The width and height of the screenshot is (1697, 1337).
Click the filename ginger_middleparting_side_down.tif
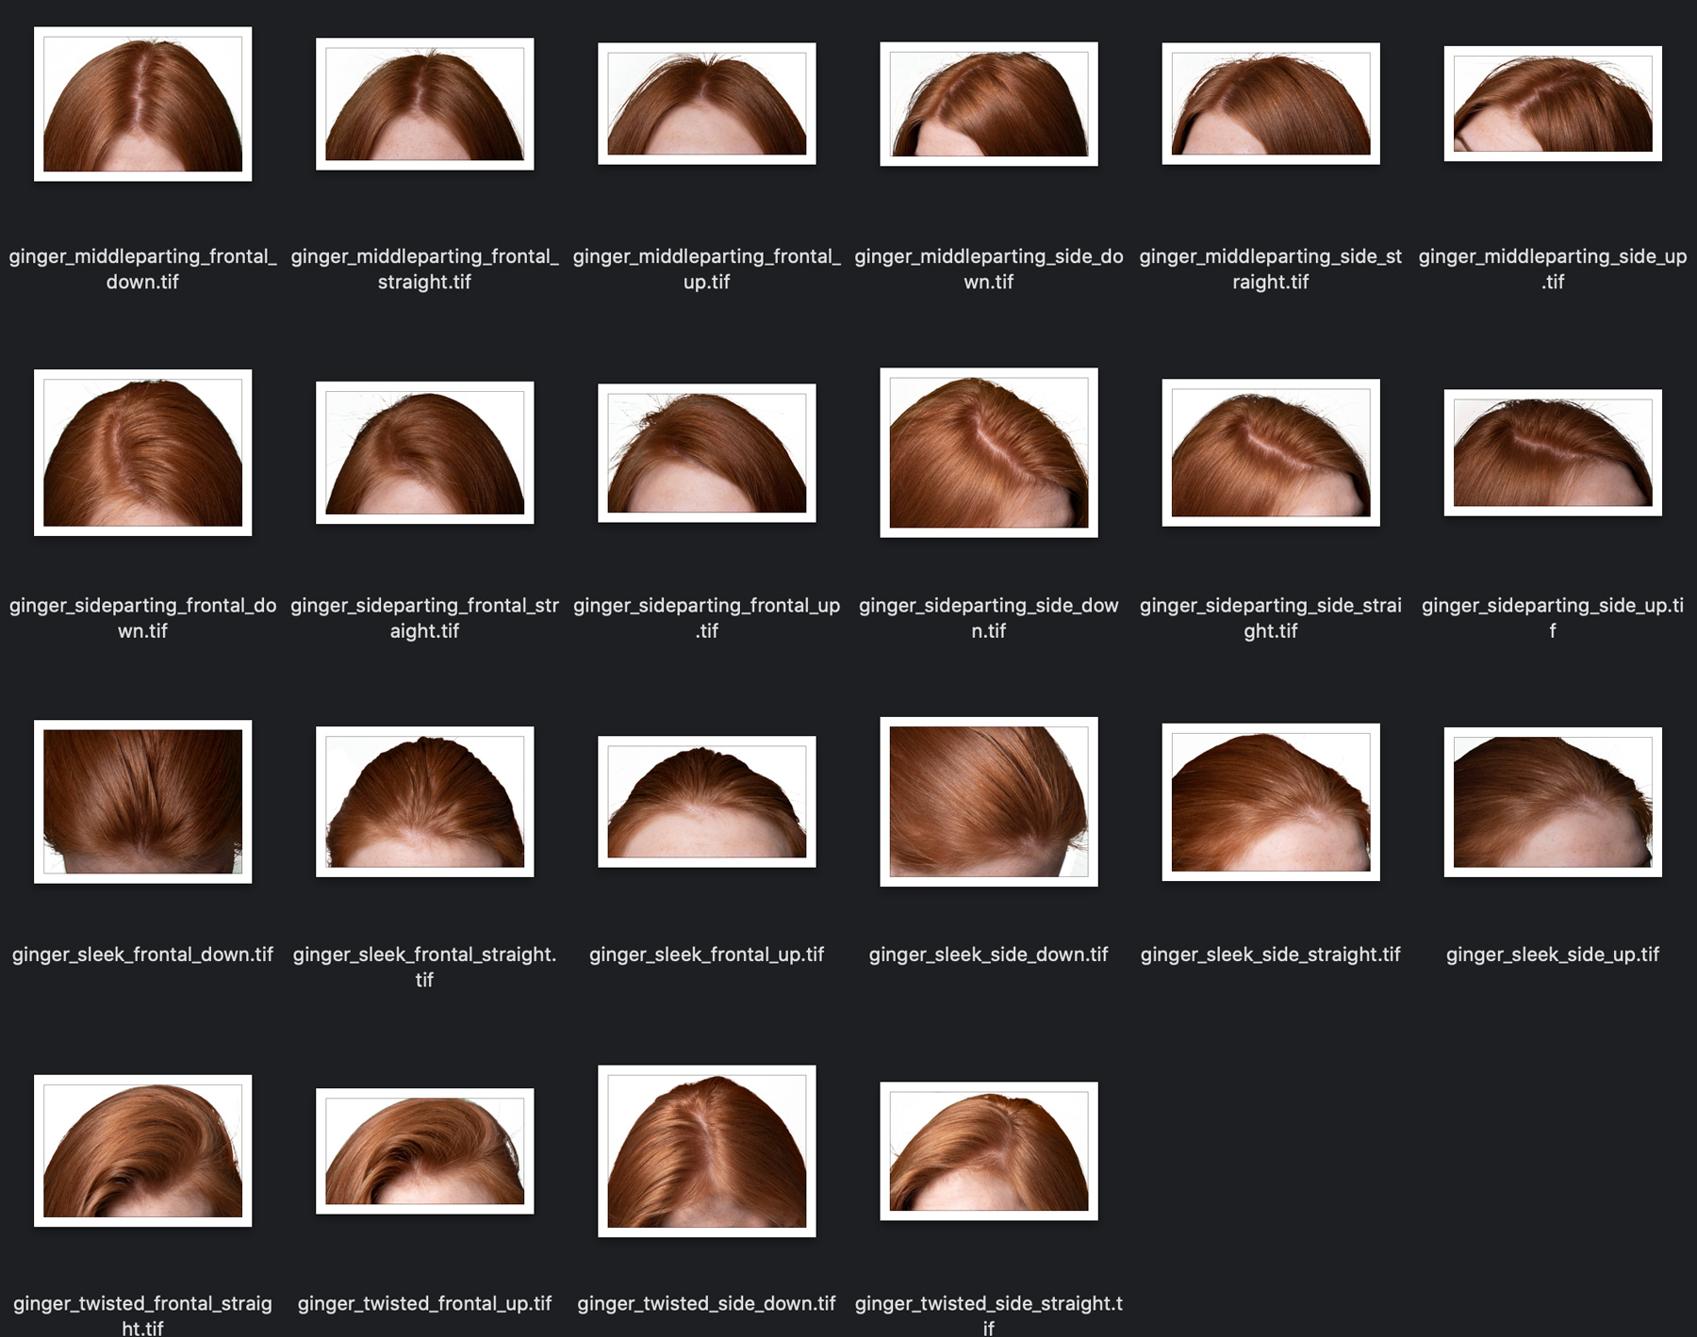[x=988, y=269]
